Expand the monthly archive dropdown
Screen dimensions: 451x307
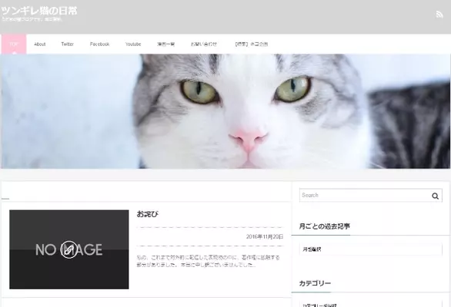pos(370,249)
